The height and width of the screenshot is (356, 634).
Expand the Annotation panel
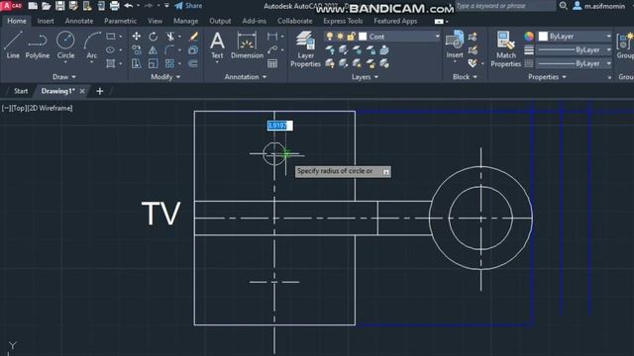(246, 77)
